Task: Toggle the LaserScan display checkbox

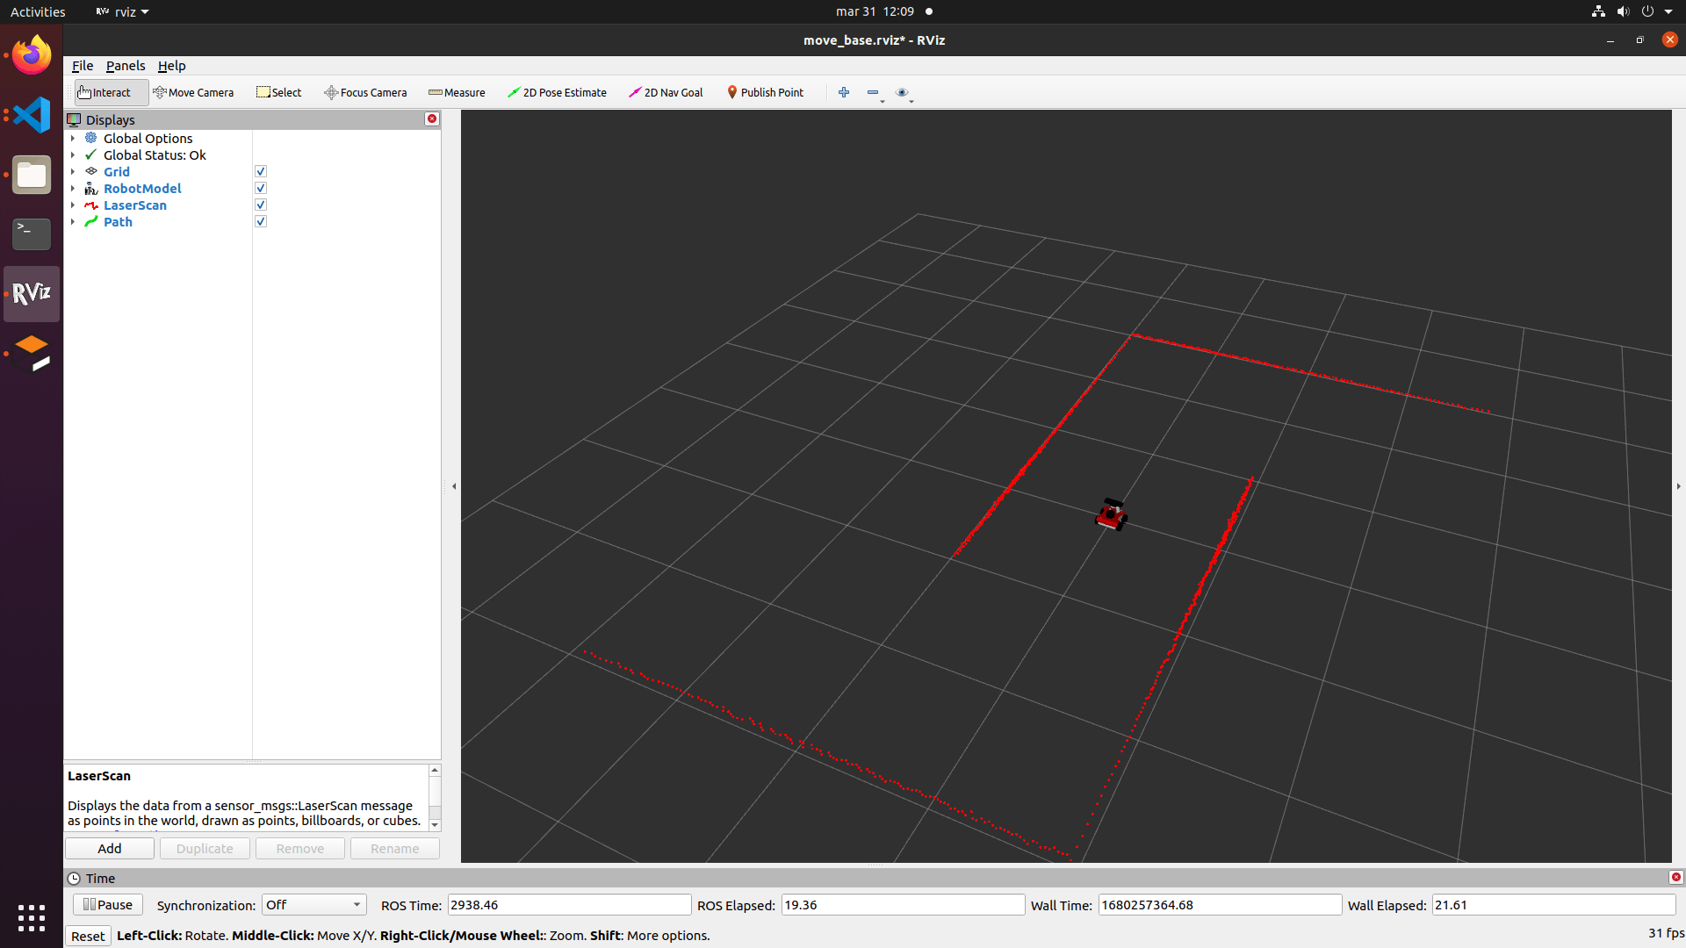Action: point(261,205)
